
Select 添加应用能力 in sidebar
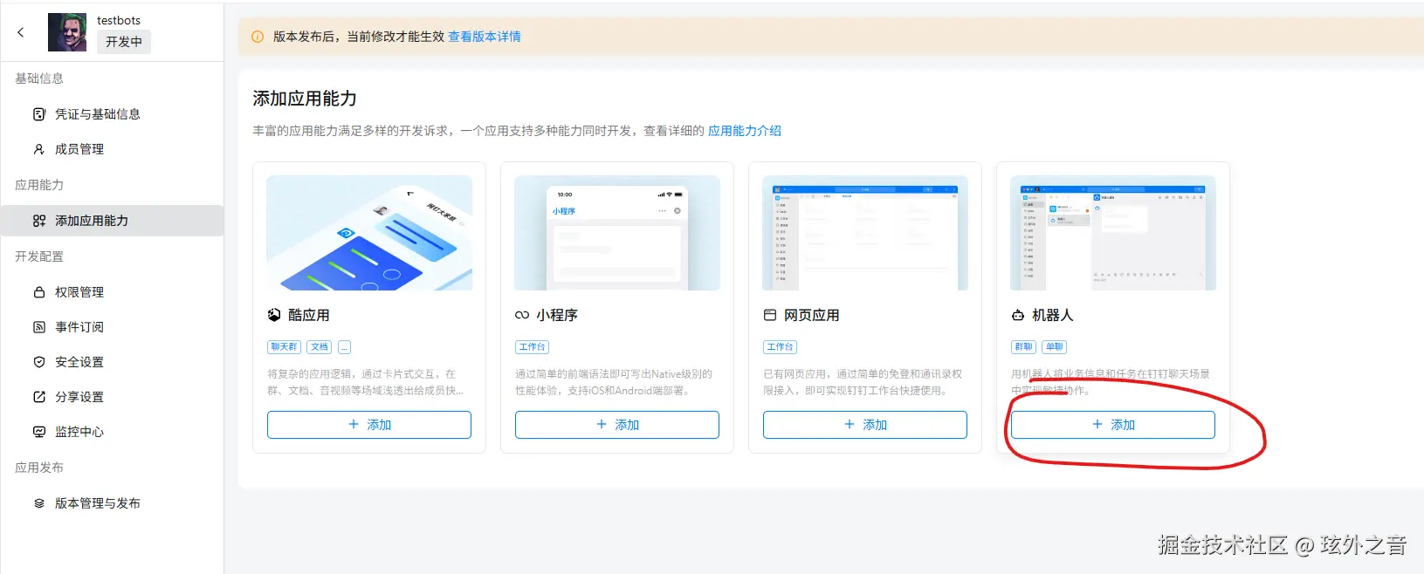(112, 221)
